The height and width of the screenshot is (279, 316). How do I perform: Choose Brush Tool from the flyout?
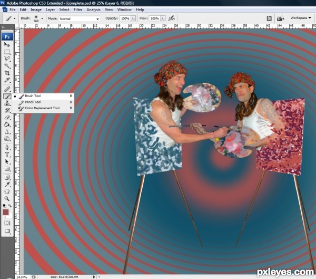[43, 96]
